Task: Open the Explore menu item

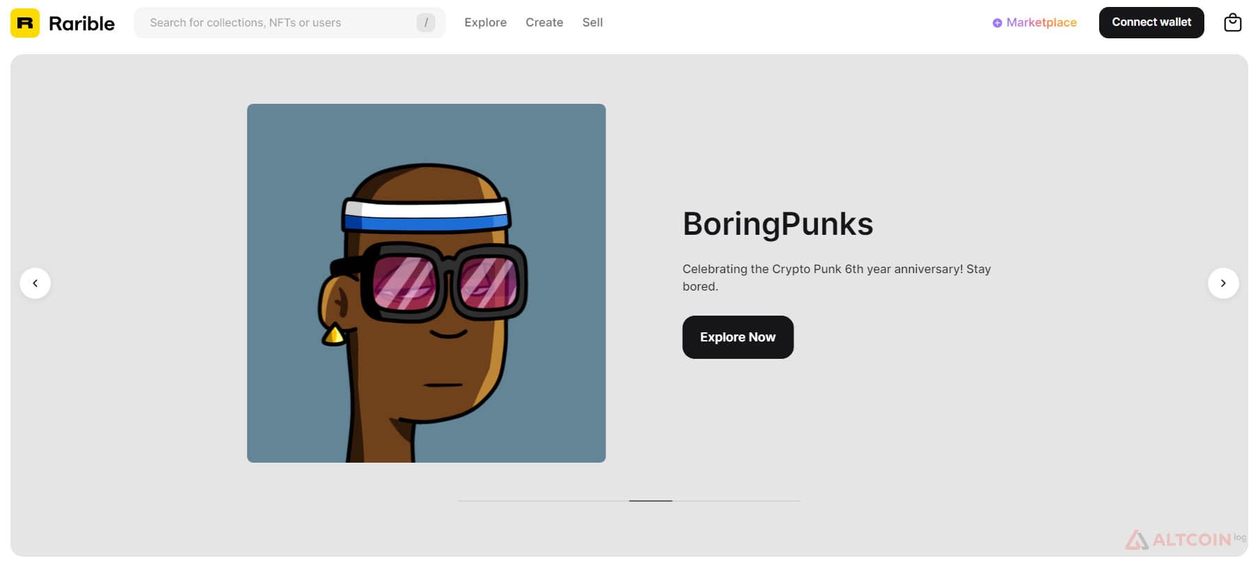Action: click(x=486, y=22)
